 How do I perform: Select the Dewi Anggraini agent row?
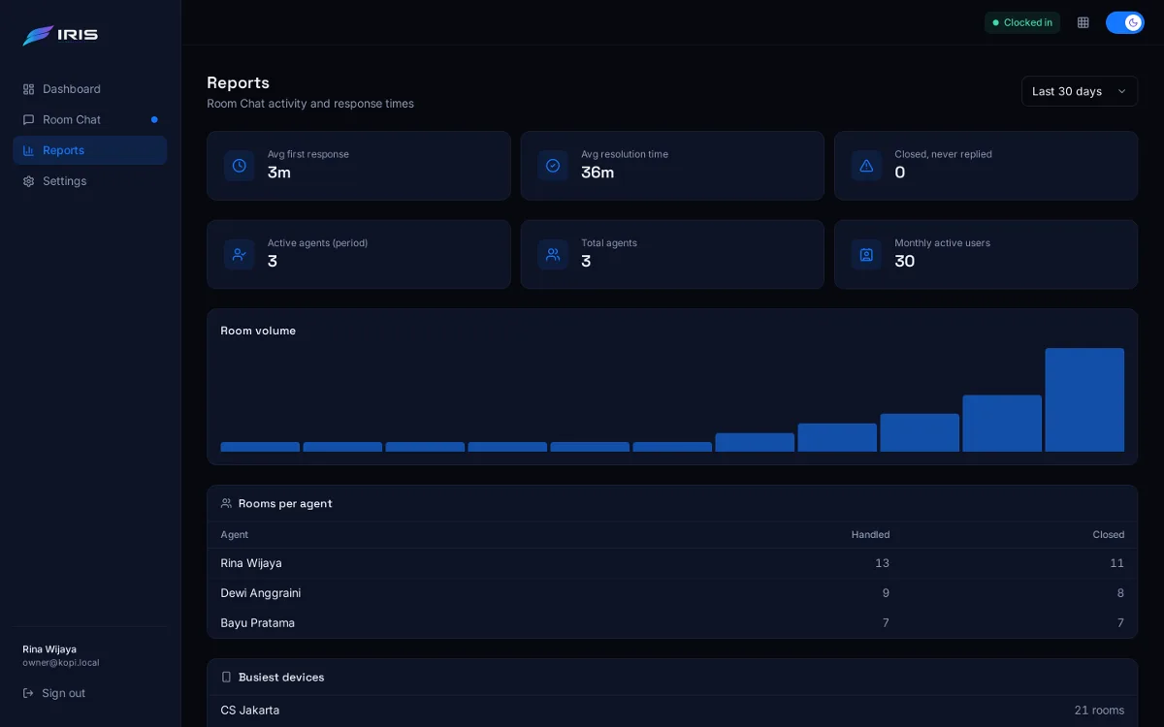pyautogui.click(x=672, y=593)
